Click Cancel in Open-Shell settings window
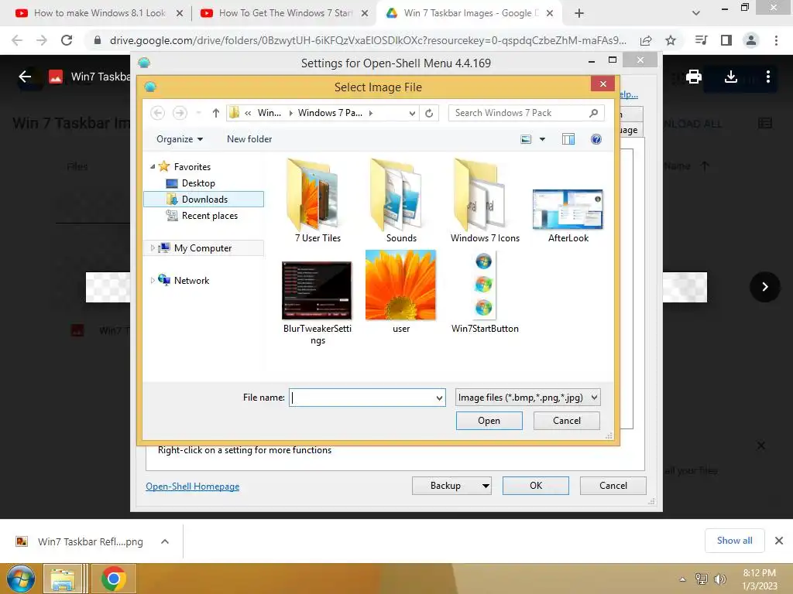793x594 pixels. pyautogui.click(x=613, y=486)
